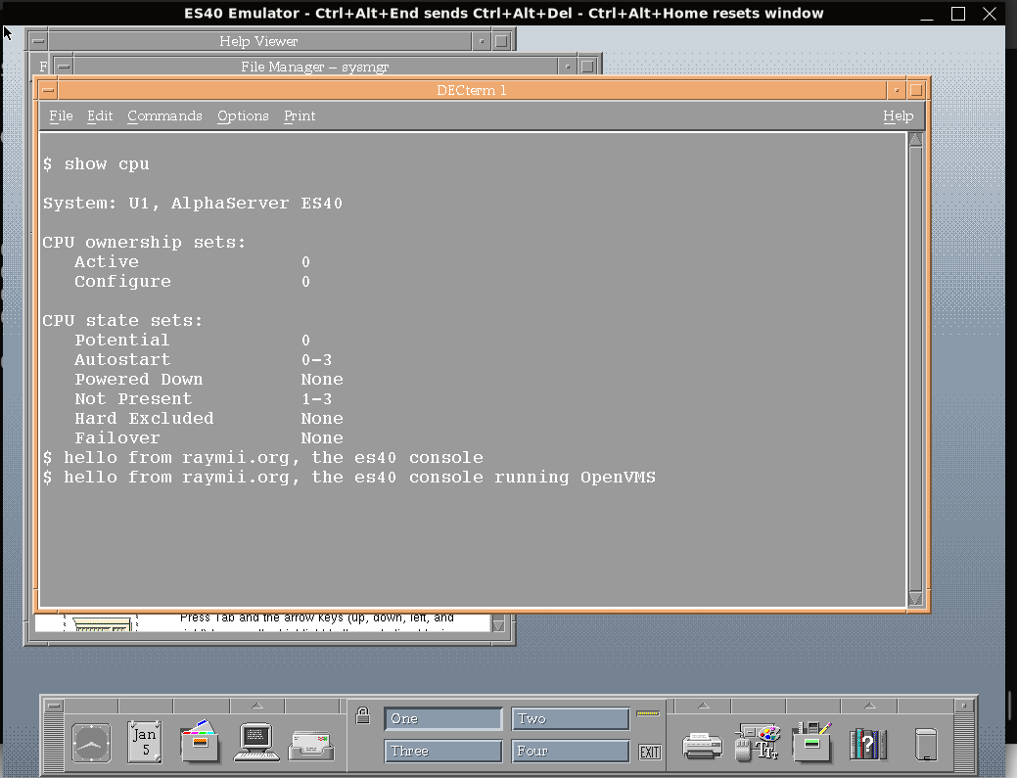This screenshot has height=778, width=1017.
Task: Click the "Configure" row in terminal
Action: tap(192, 282)
